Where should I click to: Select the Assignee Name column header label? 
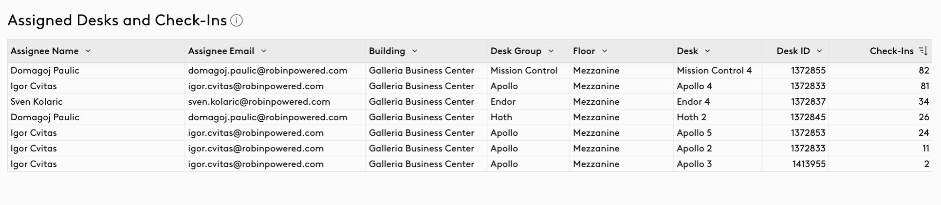[x=45, y=51]
